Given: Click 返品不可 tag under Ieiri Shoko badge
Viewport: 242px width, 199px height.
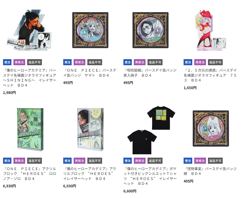Looking at the screenshot, I should pyautogui.click(x=155, y=62).
